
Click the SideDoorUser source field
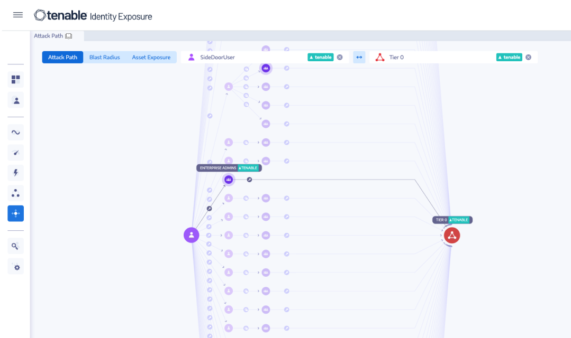pyautogui.click(x=265, y=57)
